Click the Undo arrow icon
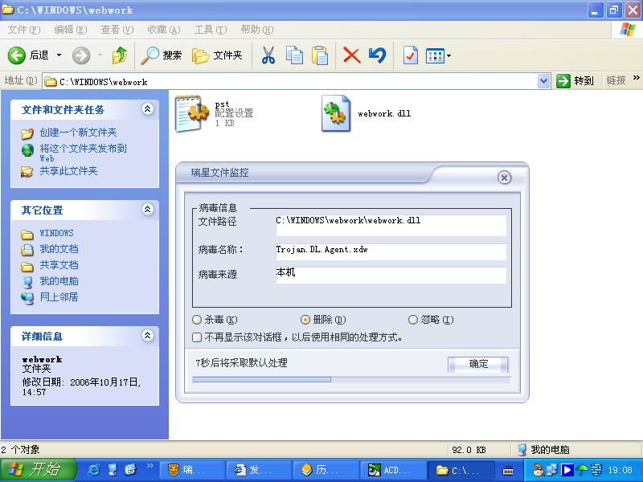643x482 pixels. [377, 55]
